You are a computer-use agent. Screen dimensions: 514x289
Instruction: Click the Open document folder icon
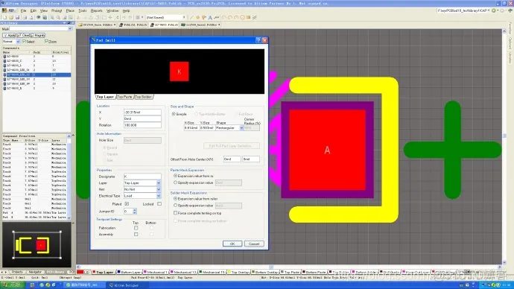[x=11, y=17]
